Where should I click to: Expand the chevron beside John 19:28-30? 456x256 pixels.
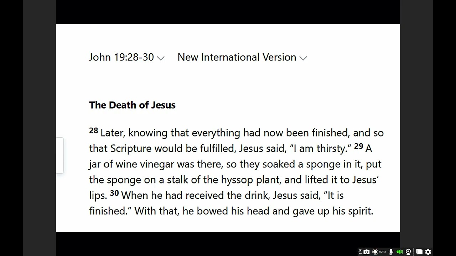click(x=161, y=58)
